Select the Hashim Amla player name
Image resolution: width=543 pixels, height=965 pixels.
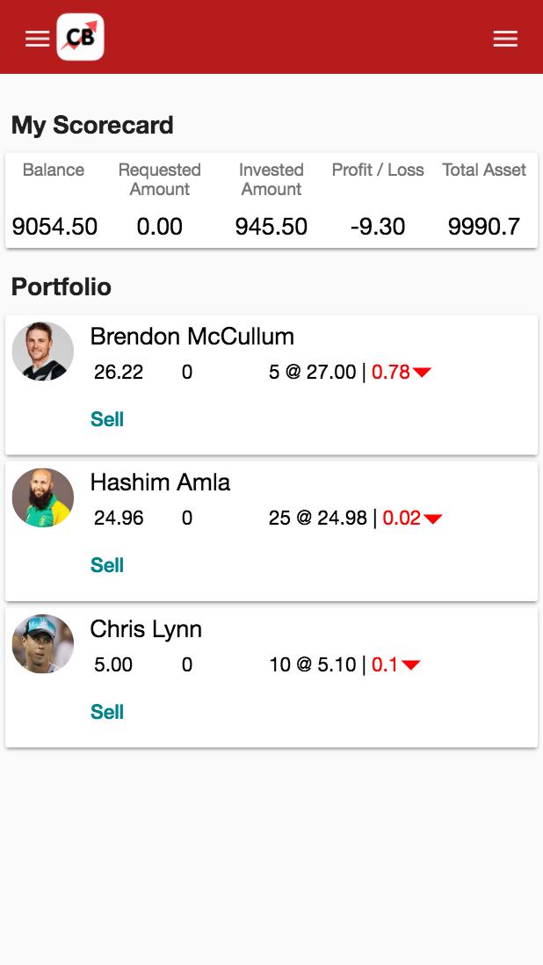(x=160, y=482)
